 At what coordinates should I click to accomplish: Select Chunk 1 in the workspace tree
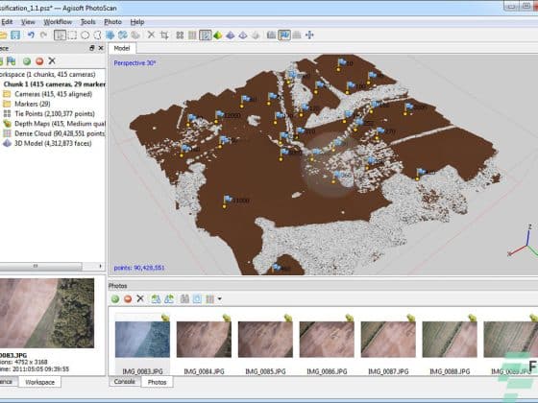[x=54, y=84]
